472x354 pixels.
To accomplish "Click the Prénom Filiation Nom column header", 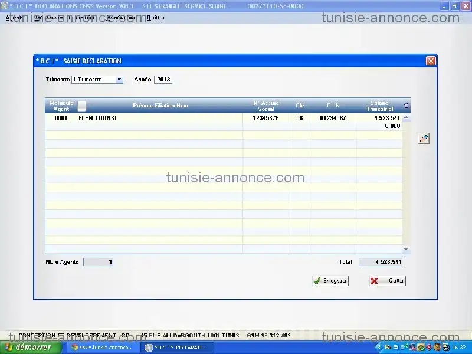I will (x=160, y=106).
